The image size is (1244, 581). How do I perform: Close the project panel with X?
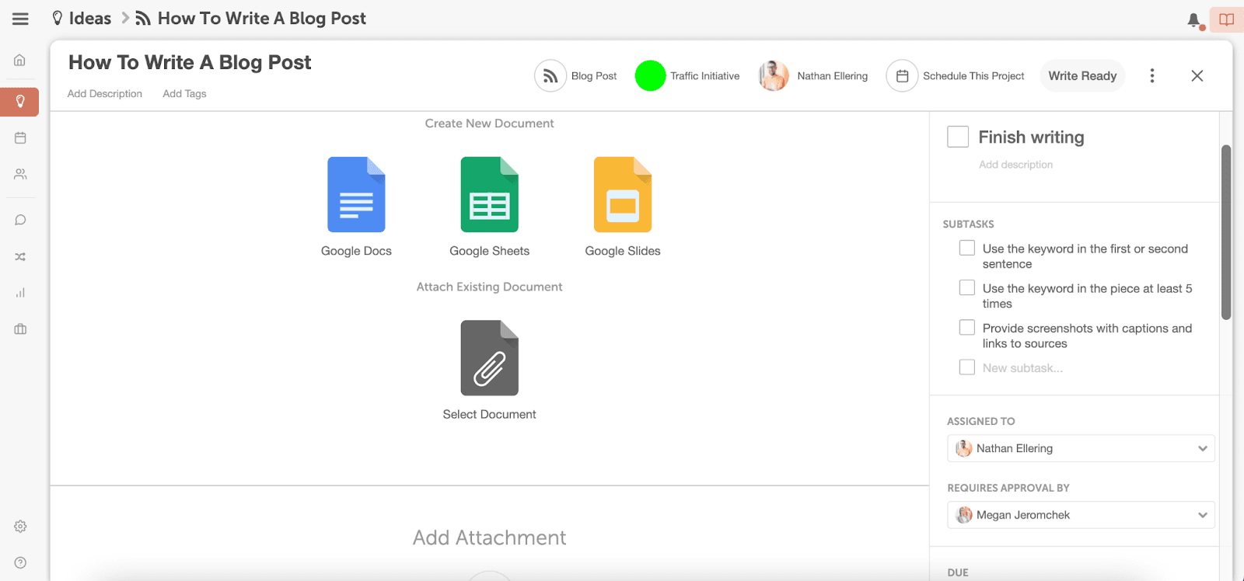tap(1197, 75)
